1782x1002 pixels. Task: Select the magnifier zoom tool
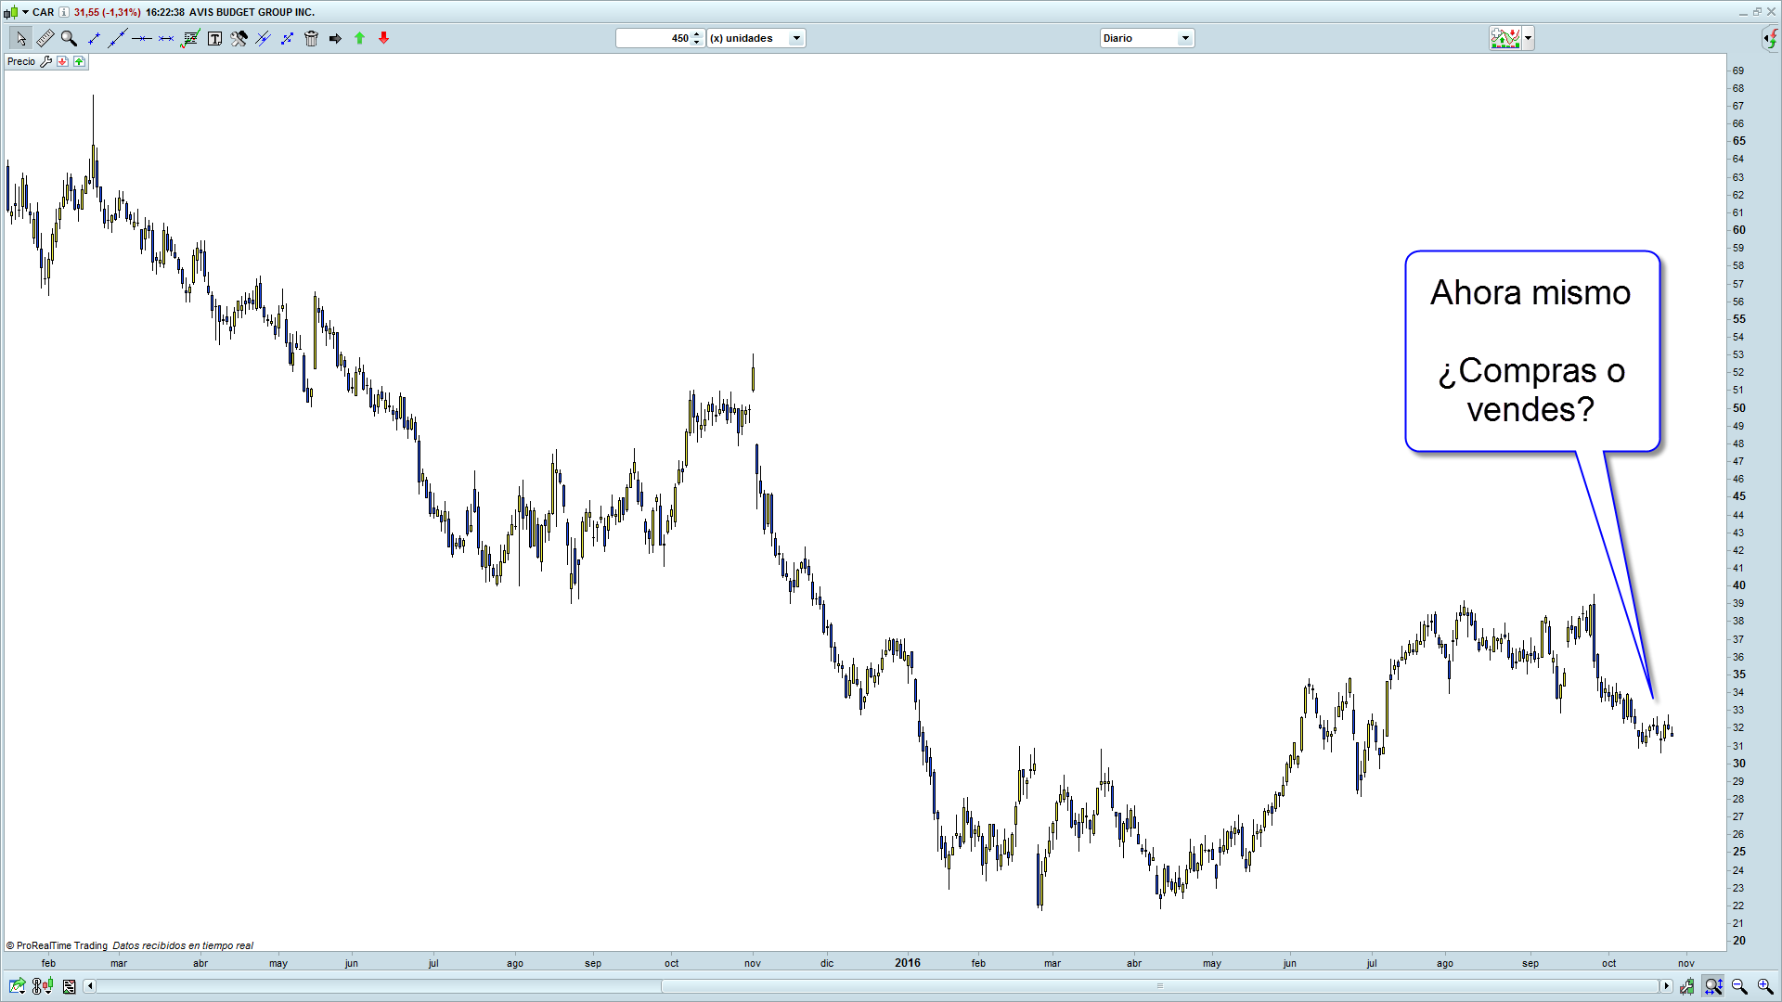[69, 38]
